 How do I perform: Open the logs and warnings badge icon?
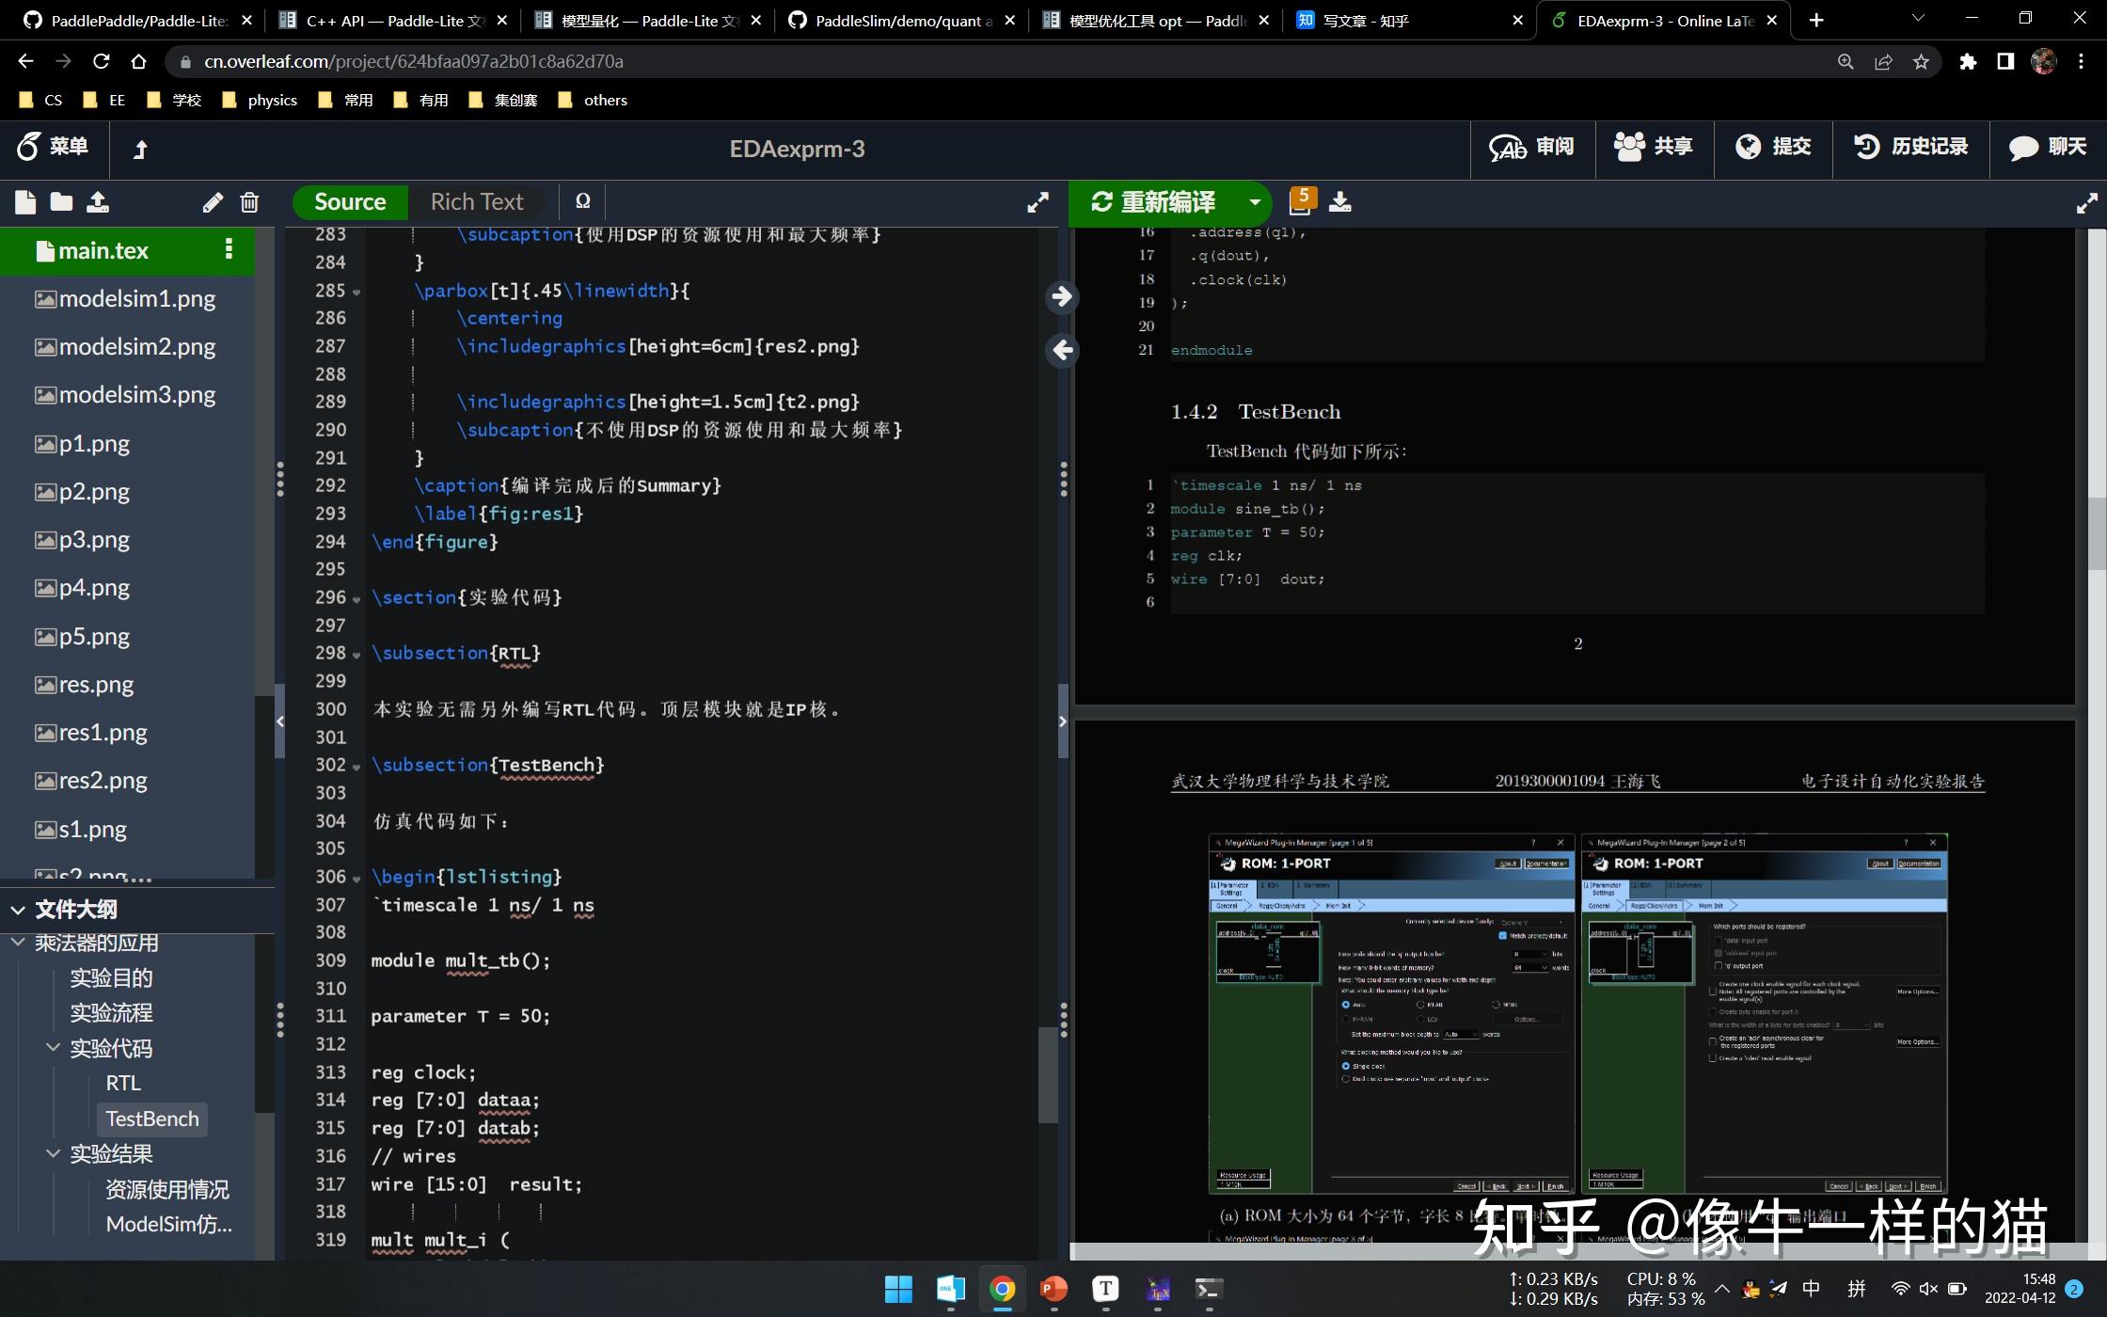click(x=1301, y=201)
